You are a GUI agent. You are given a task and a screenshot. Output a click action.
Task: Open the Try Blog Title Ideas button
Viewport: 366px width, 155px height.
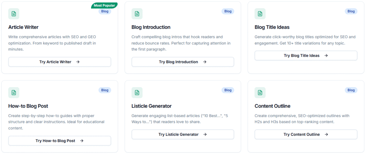click(306, 55)
